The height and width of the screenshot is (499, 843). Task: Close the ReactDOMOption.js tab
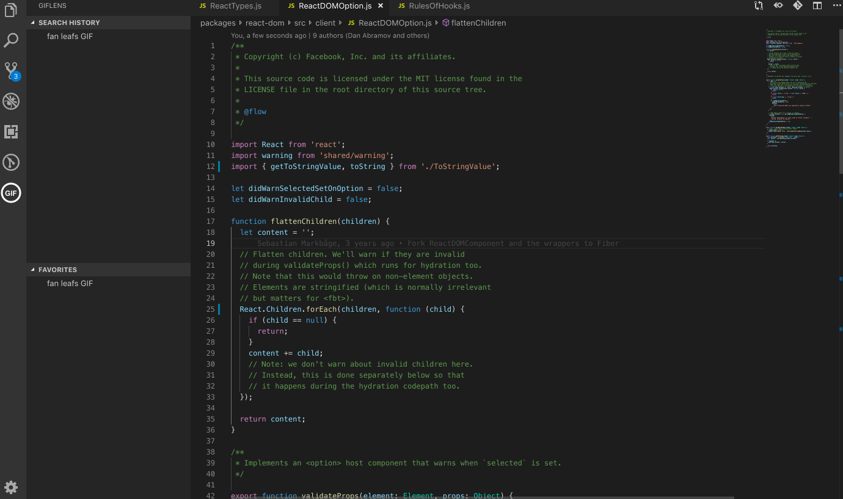tap(381, 6)
